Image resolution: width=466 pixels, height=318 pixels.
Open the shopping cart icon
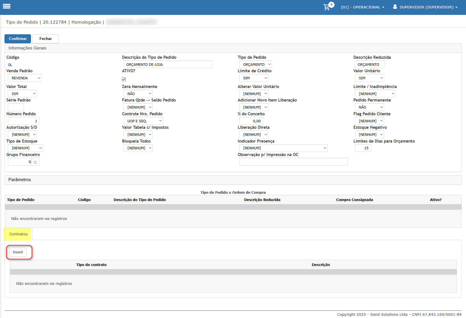327,7
